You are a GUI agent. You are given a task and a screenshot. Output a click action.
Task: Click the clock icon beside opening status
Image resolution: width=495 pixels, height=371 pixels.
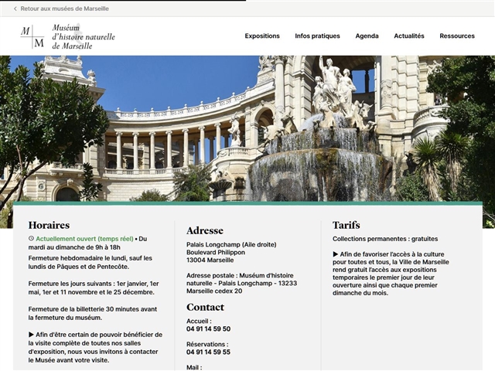pyautogui.click(x=31, y=239)
